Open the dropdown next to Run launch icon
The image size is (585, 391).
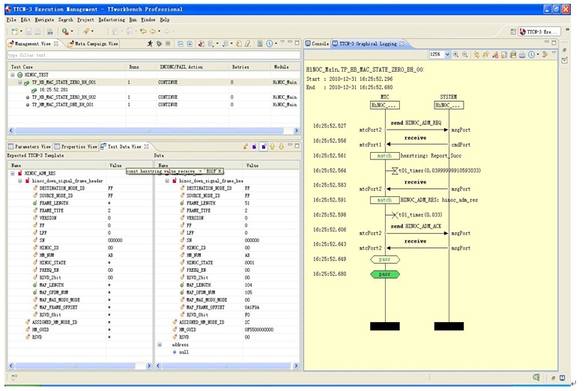click(72, 31)
